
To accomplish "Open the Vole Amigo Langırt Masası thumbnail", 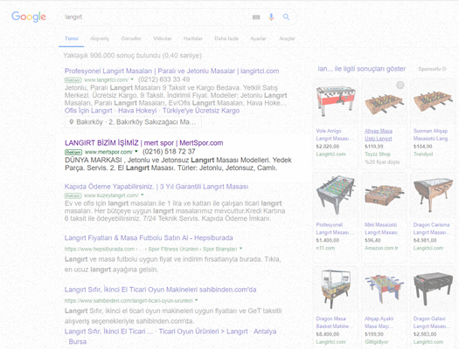I will (x=336, y=100).
